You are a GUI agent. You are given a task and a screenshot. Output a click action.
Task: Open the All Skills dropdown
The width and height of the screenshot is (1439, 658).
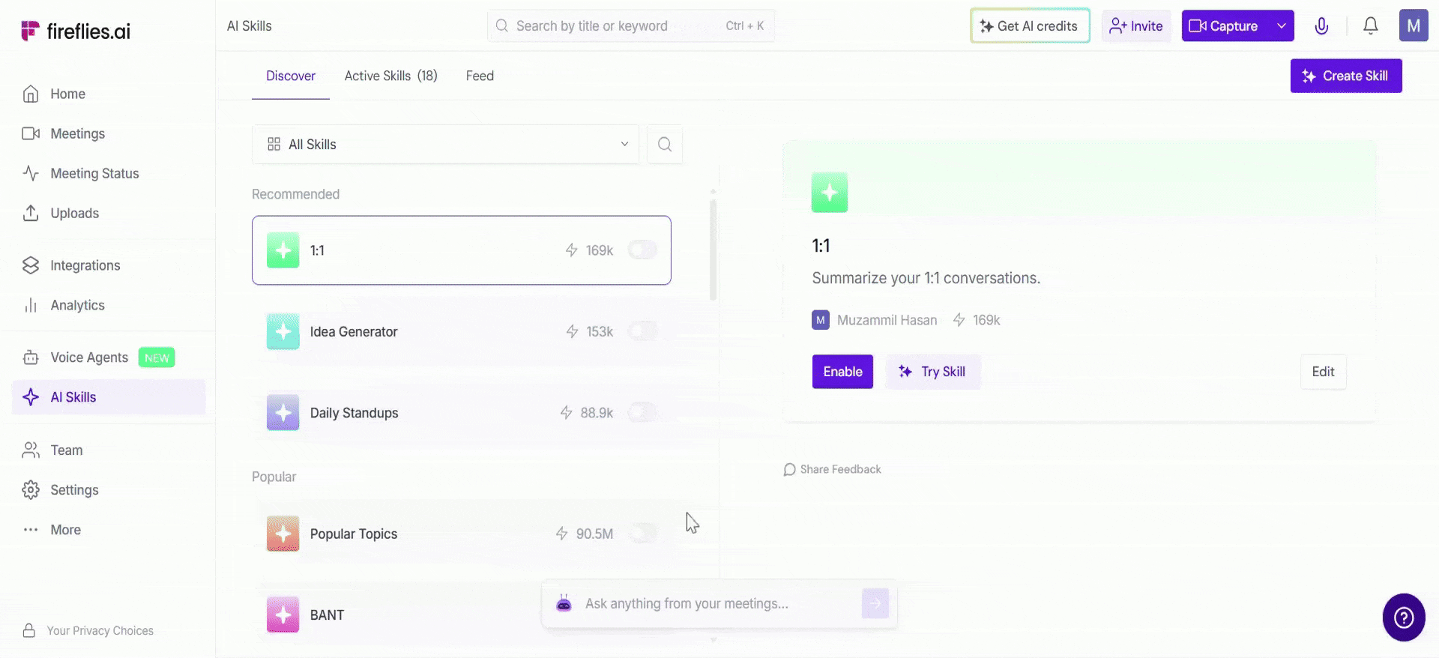[x=445, y=144]
